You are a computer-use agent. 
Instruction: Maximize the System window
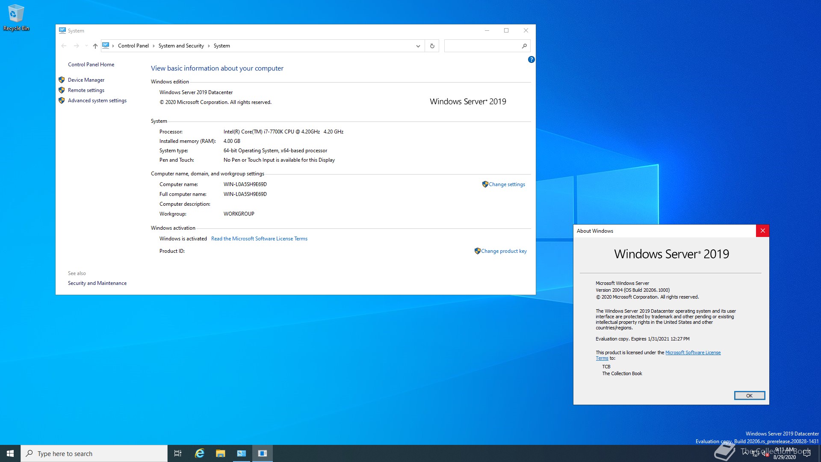(506, 30)
